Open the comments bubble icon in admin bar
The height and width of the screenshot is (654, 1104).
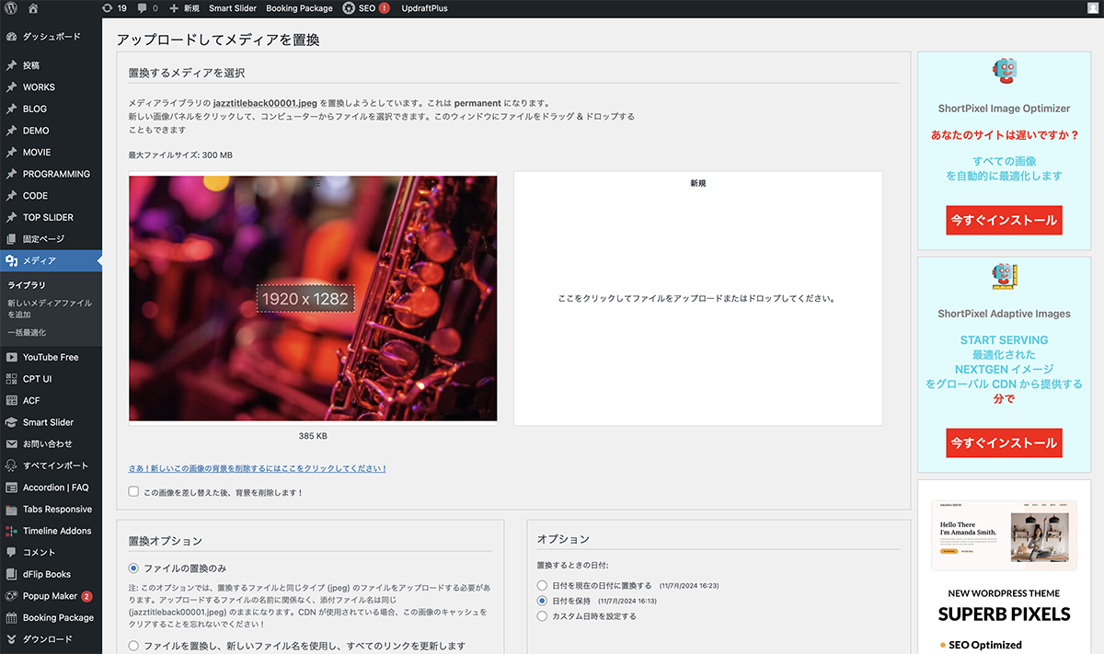tap(142, 8)
